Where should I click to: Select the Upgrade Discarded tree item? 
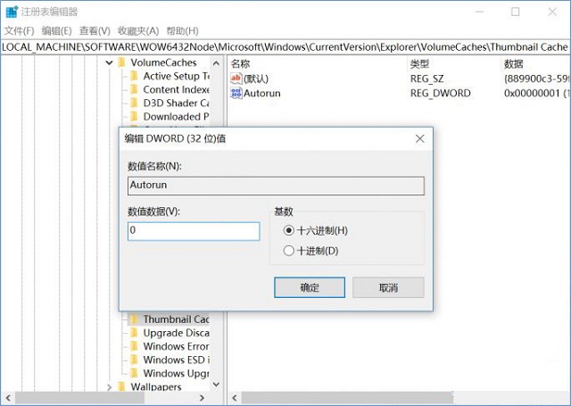(177, 333)
